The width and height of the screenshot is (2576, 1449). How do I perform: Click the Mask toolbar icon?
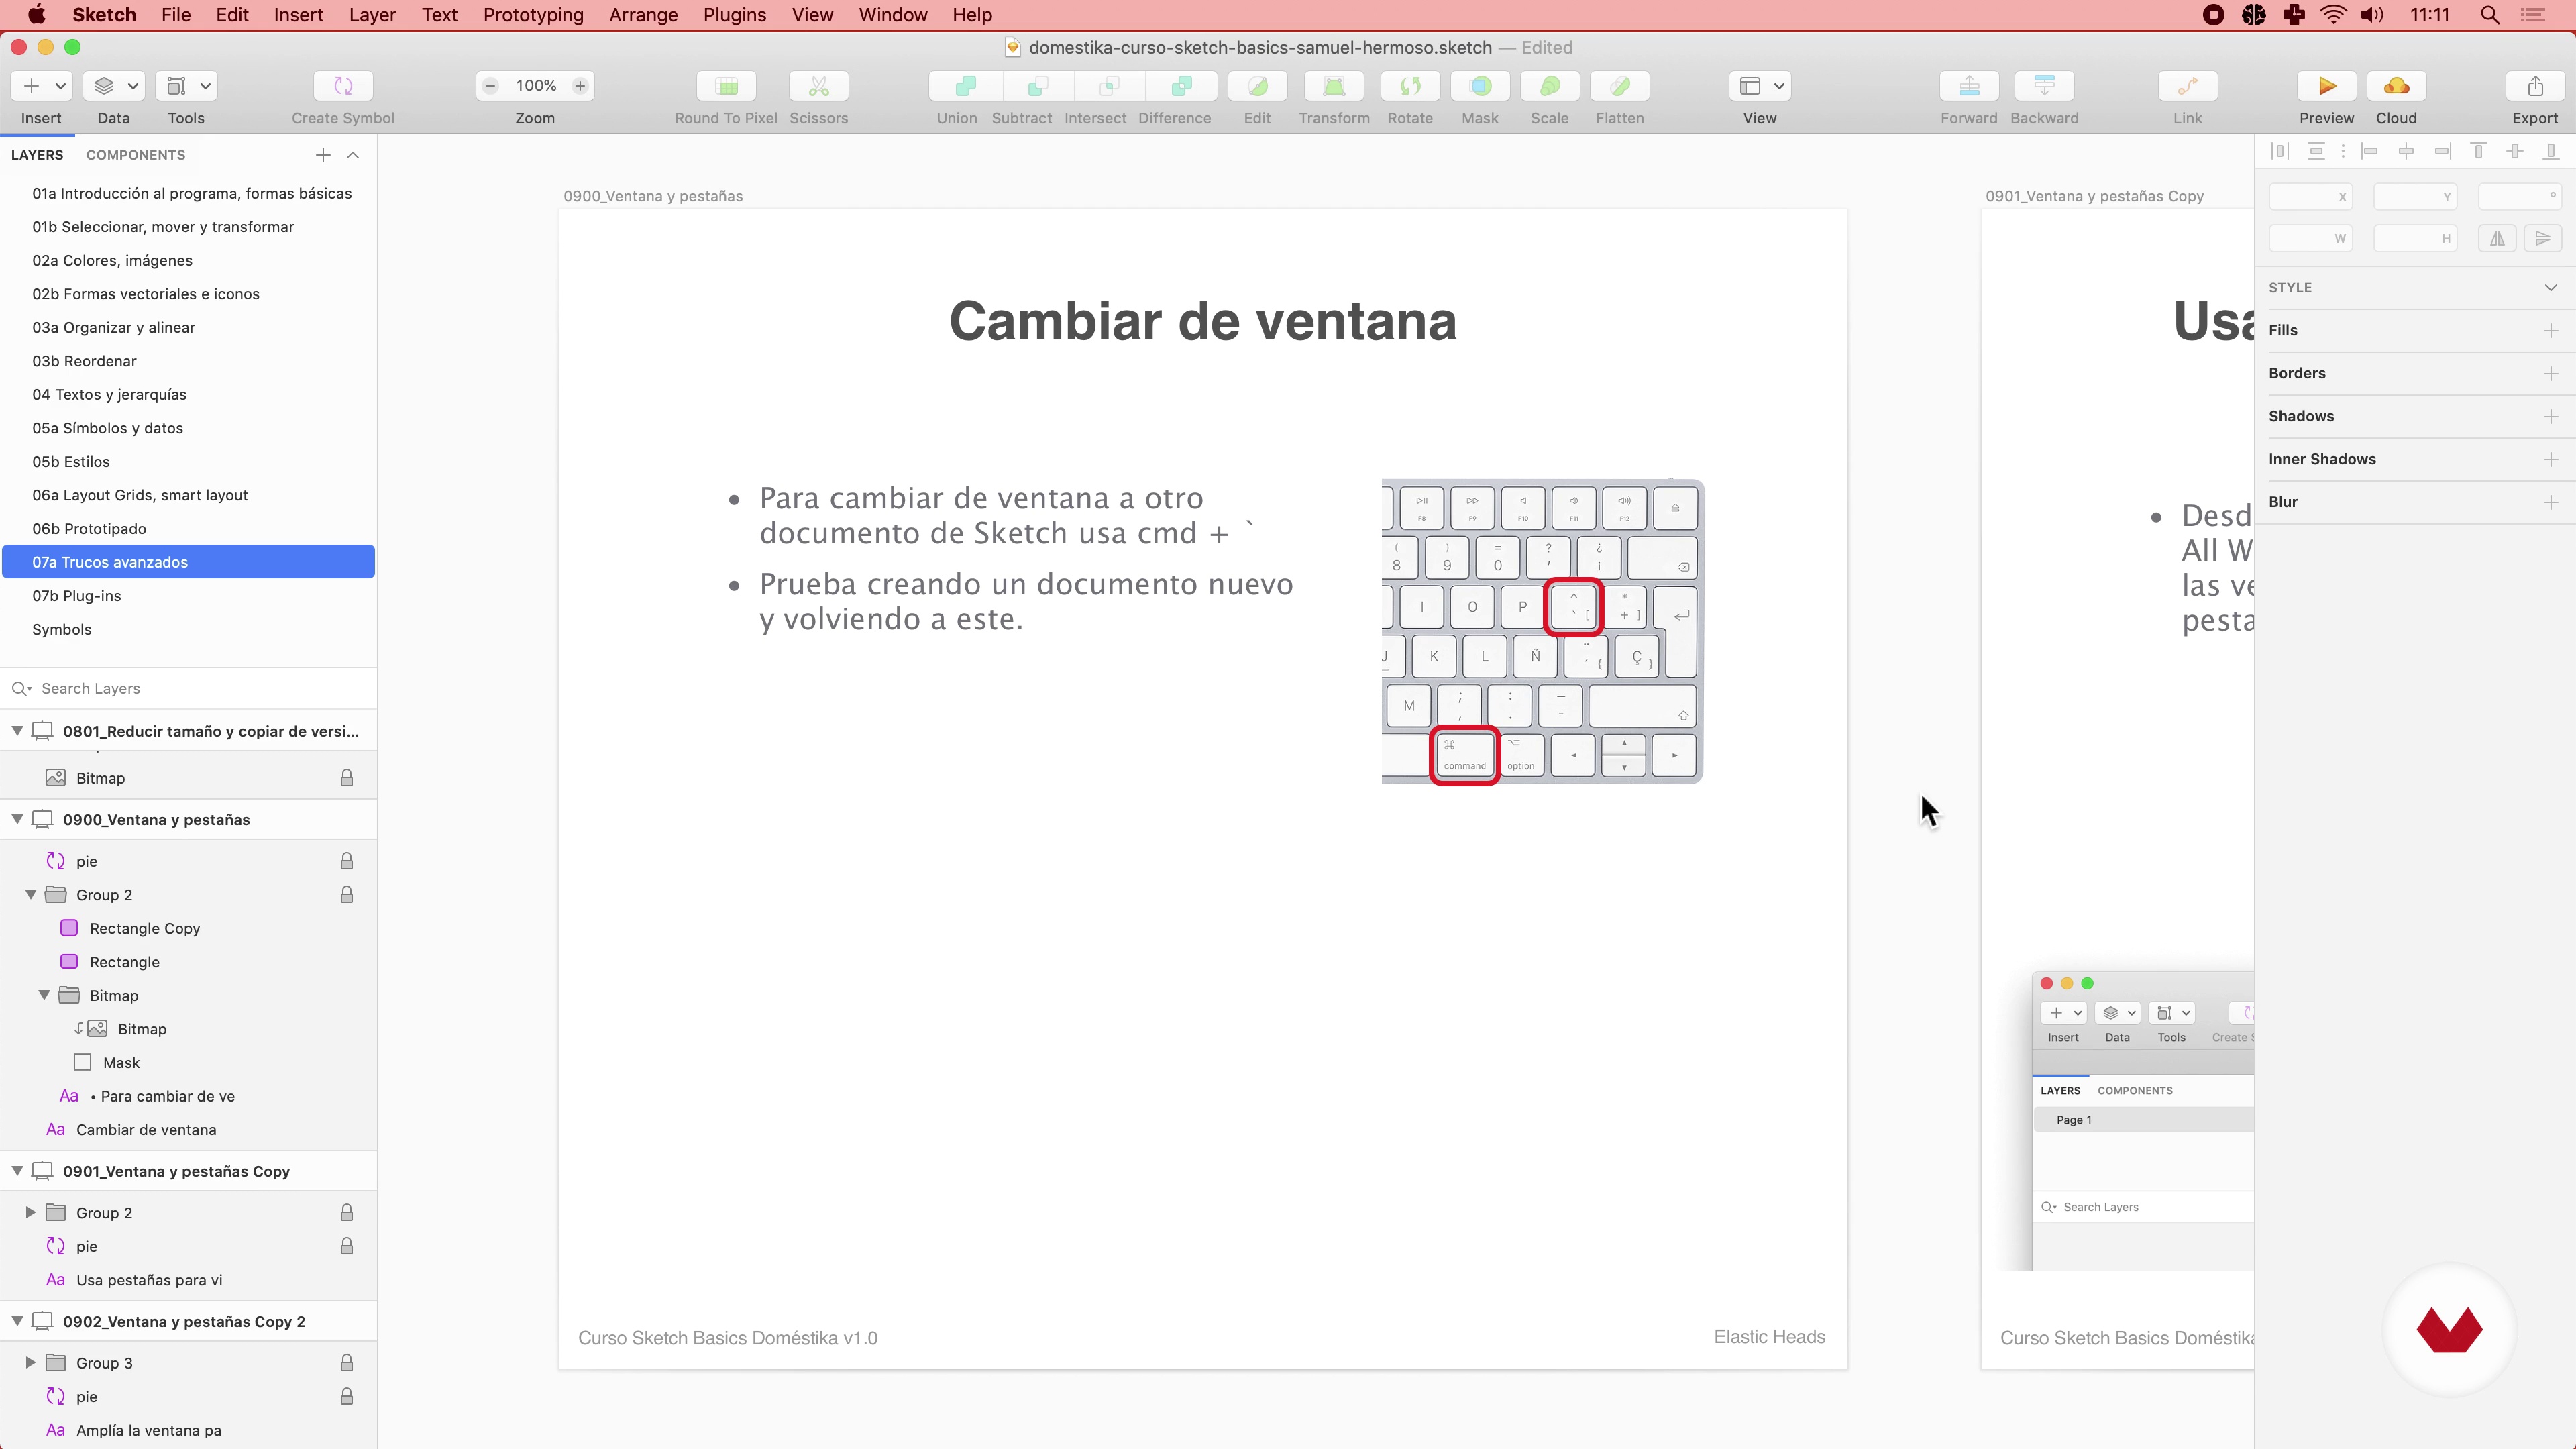tap(1480, 86)
